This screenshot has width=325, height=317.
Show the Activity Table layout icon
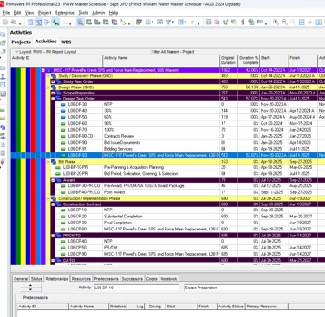(x=30, y=23)
